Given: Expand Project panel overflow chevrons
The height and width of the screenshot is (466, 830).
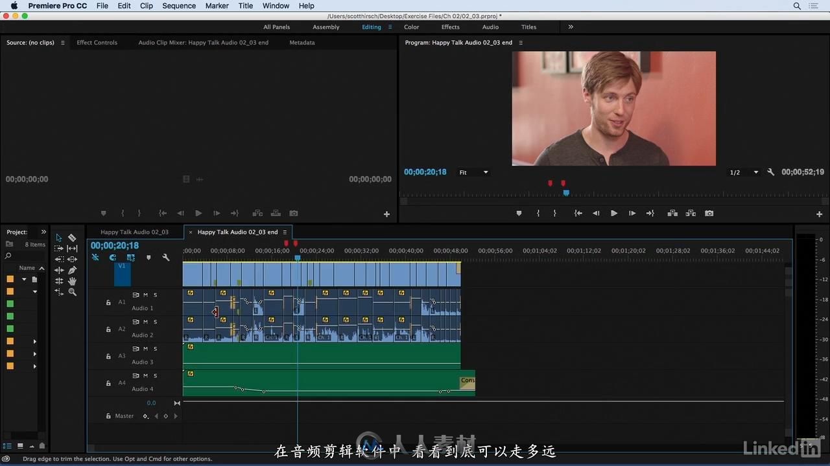Looking at the screenshot, I should click(x=43, y=232).
